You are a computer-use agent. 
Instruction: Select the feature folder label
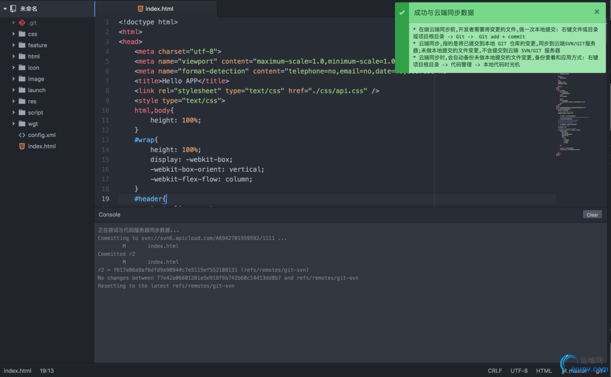point(37,45)
